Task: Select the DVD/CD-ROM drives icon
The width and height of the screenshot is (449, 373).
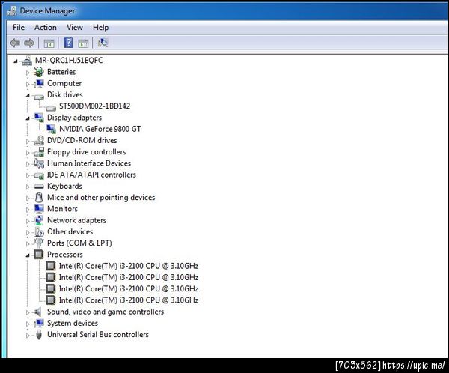Action: coord(39,141)
